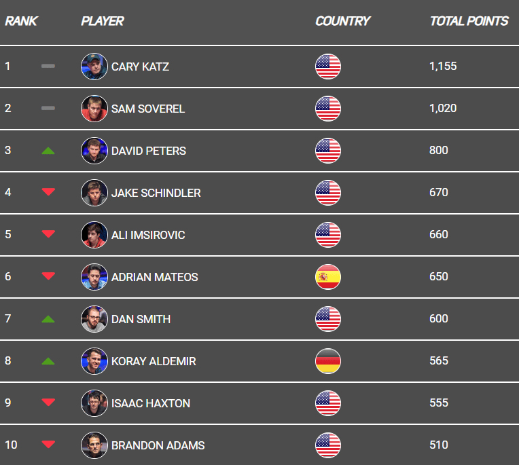The height and width of the screenshot is (465, 519).
Task: Click the US flag in Cary Katz's row
Action: point(328,67)
